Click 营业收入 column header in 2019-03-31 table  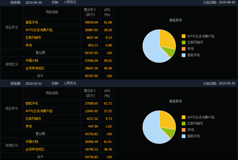[90, 93]
